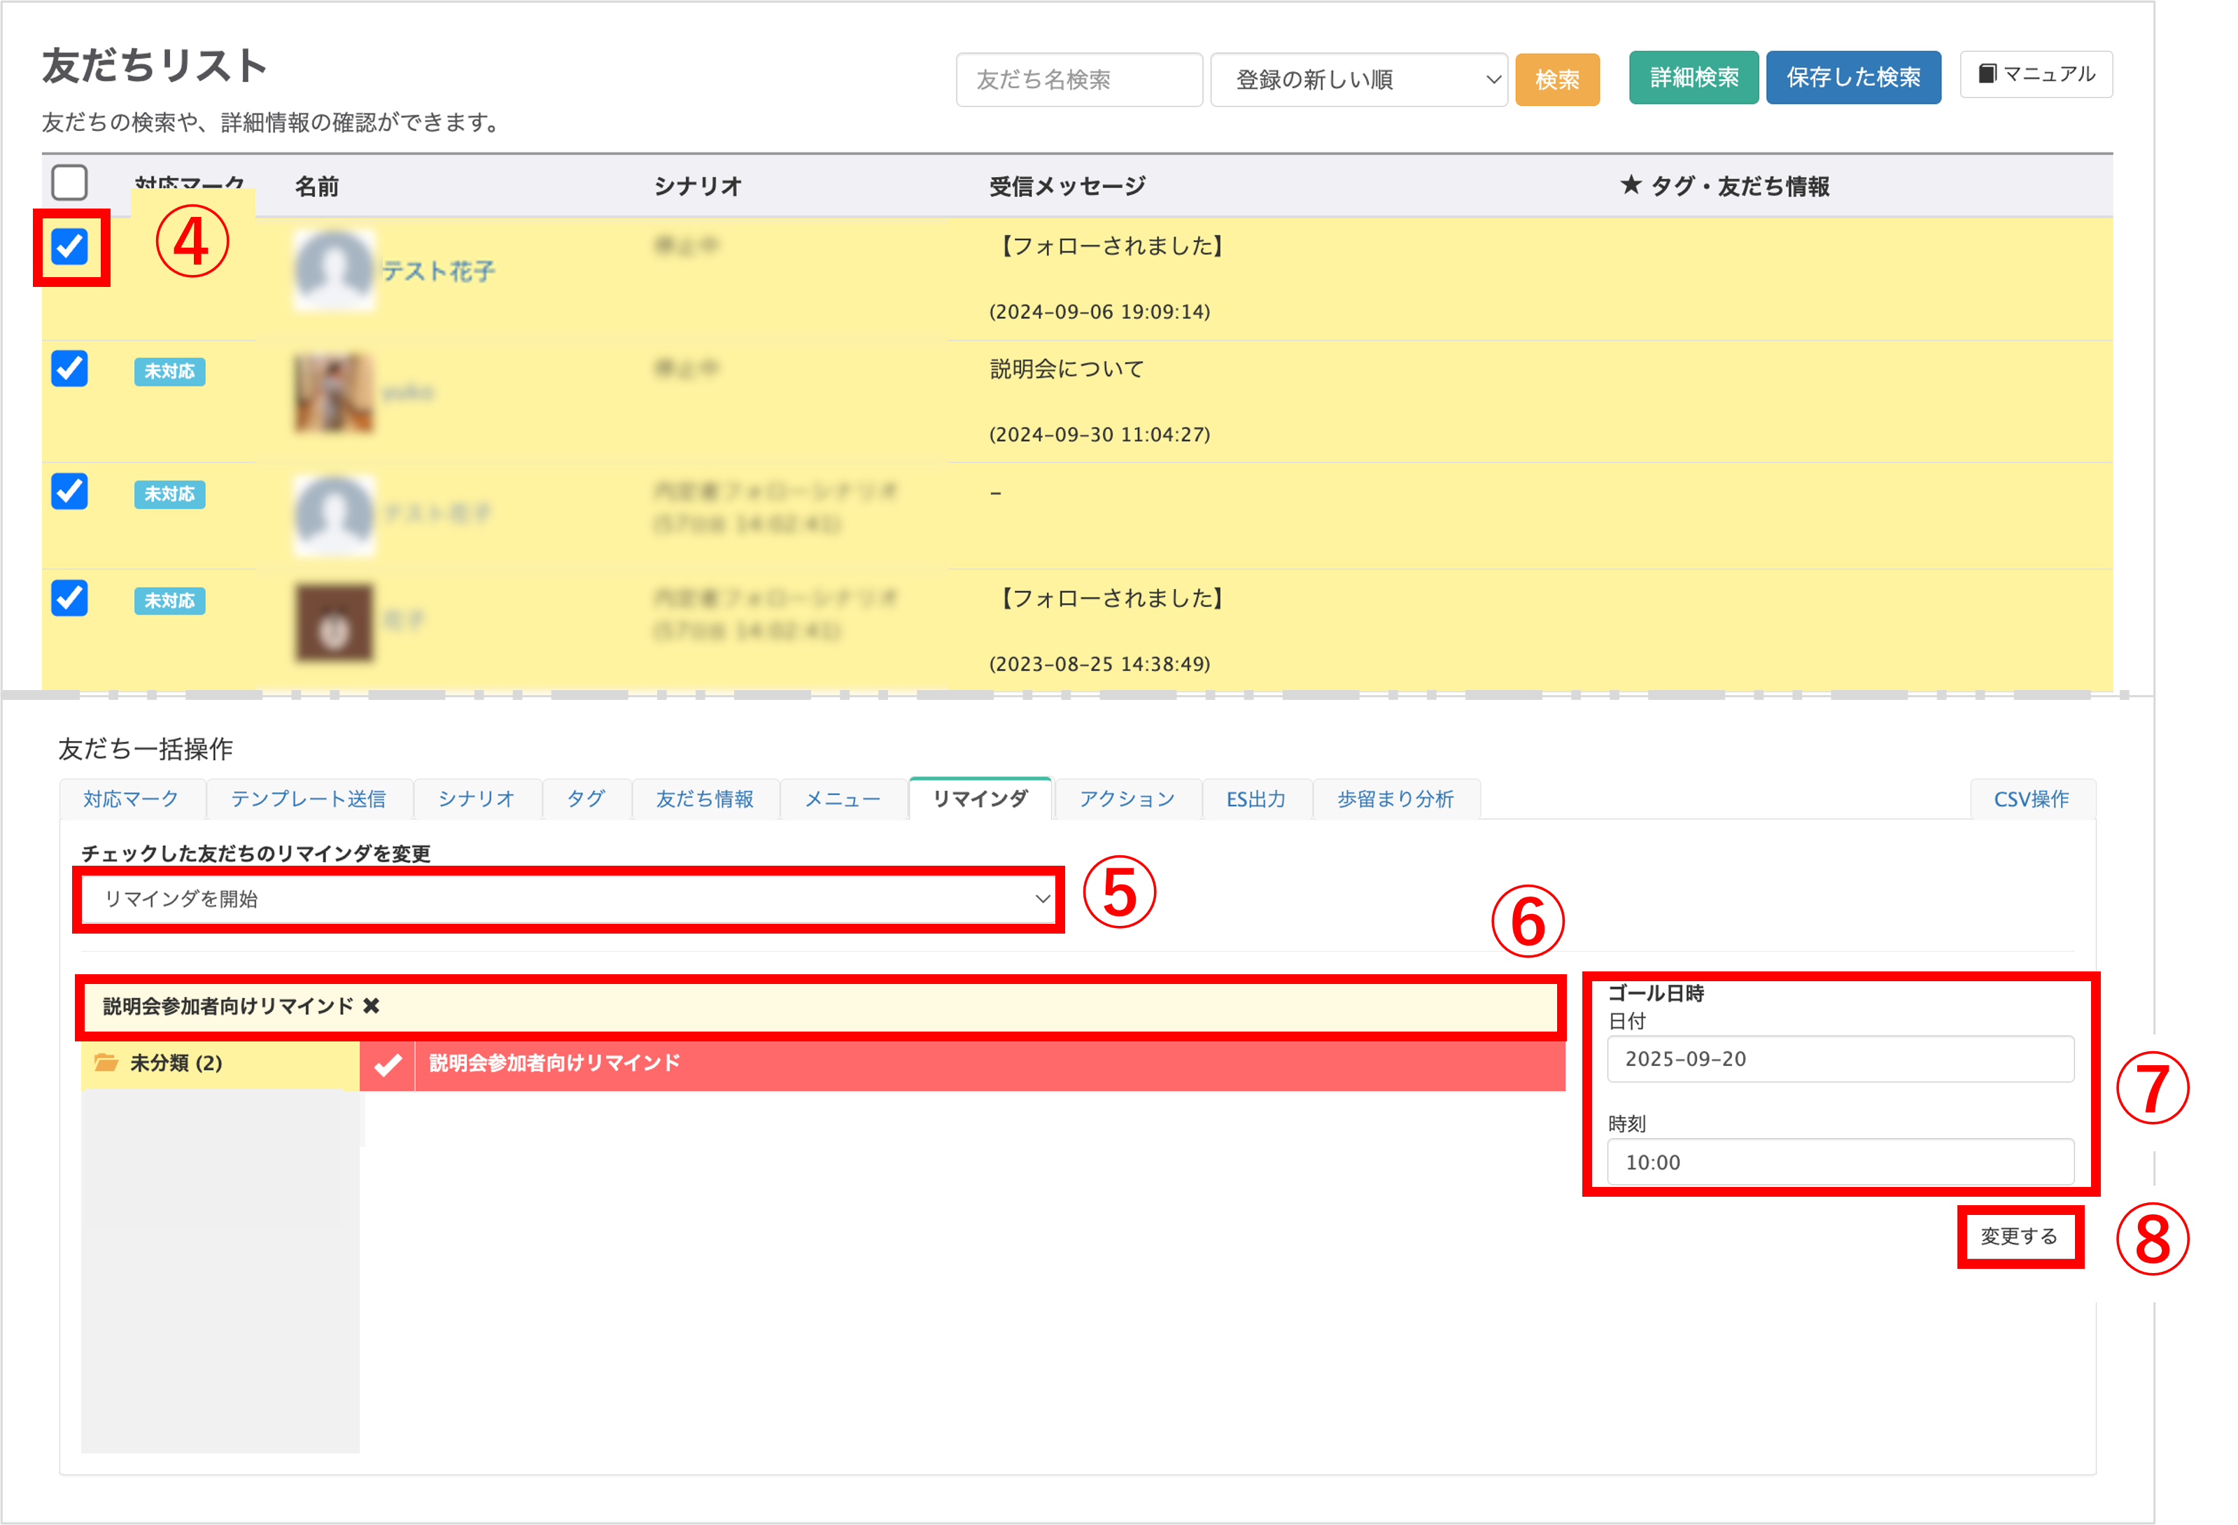Viewport: 2238px width, 1525px height.
Task: Remove the selected 説明会参加者向けリマインド with the ✖ icon
Action: click(372, 1006)
